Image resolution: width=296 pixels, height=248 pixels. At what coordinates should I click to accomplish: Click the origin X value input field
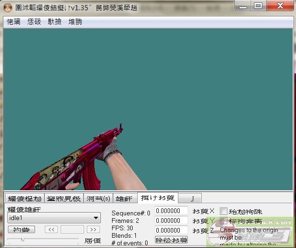click(x=171, y=211)
